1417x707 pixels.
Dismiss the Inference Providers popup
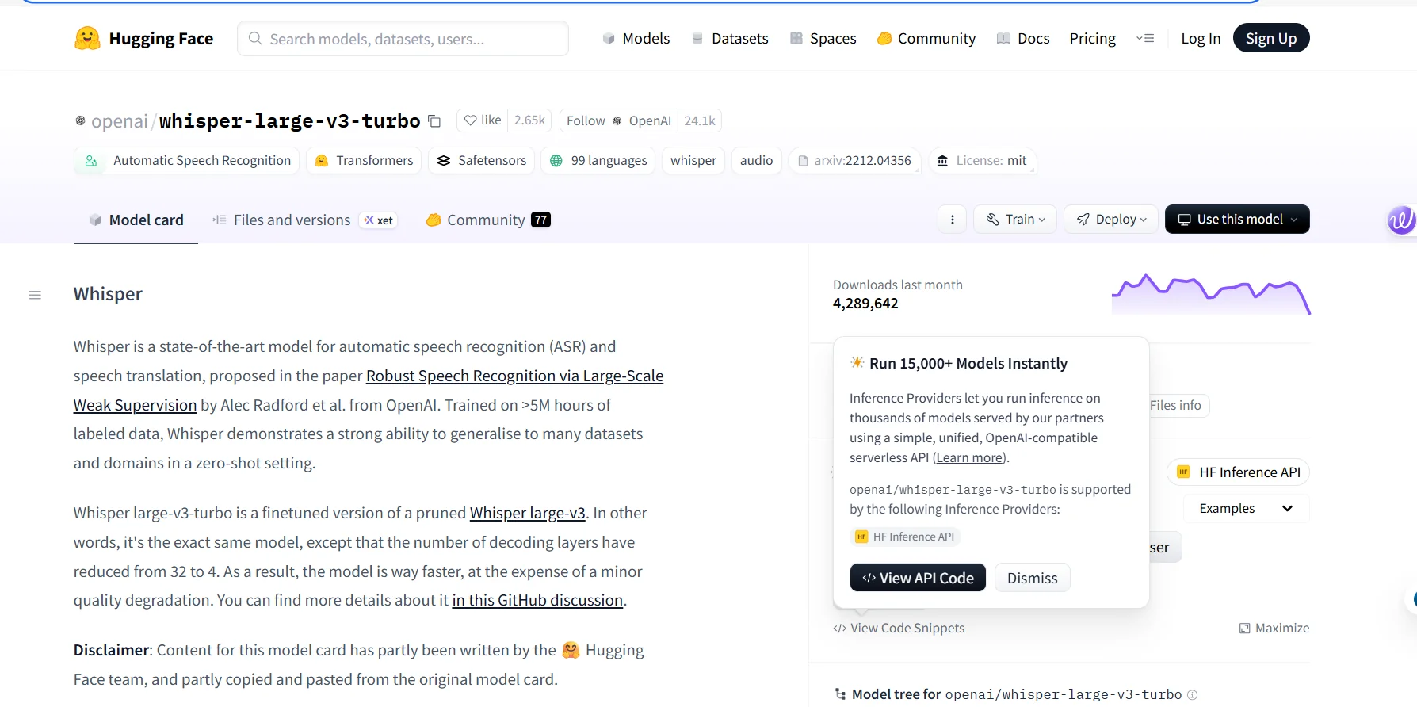tap(1032, 578)
